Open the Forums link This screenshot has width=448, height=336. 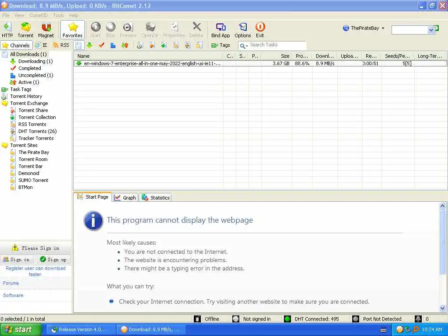[x=11, y=283]
